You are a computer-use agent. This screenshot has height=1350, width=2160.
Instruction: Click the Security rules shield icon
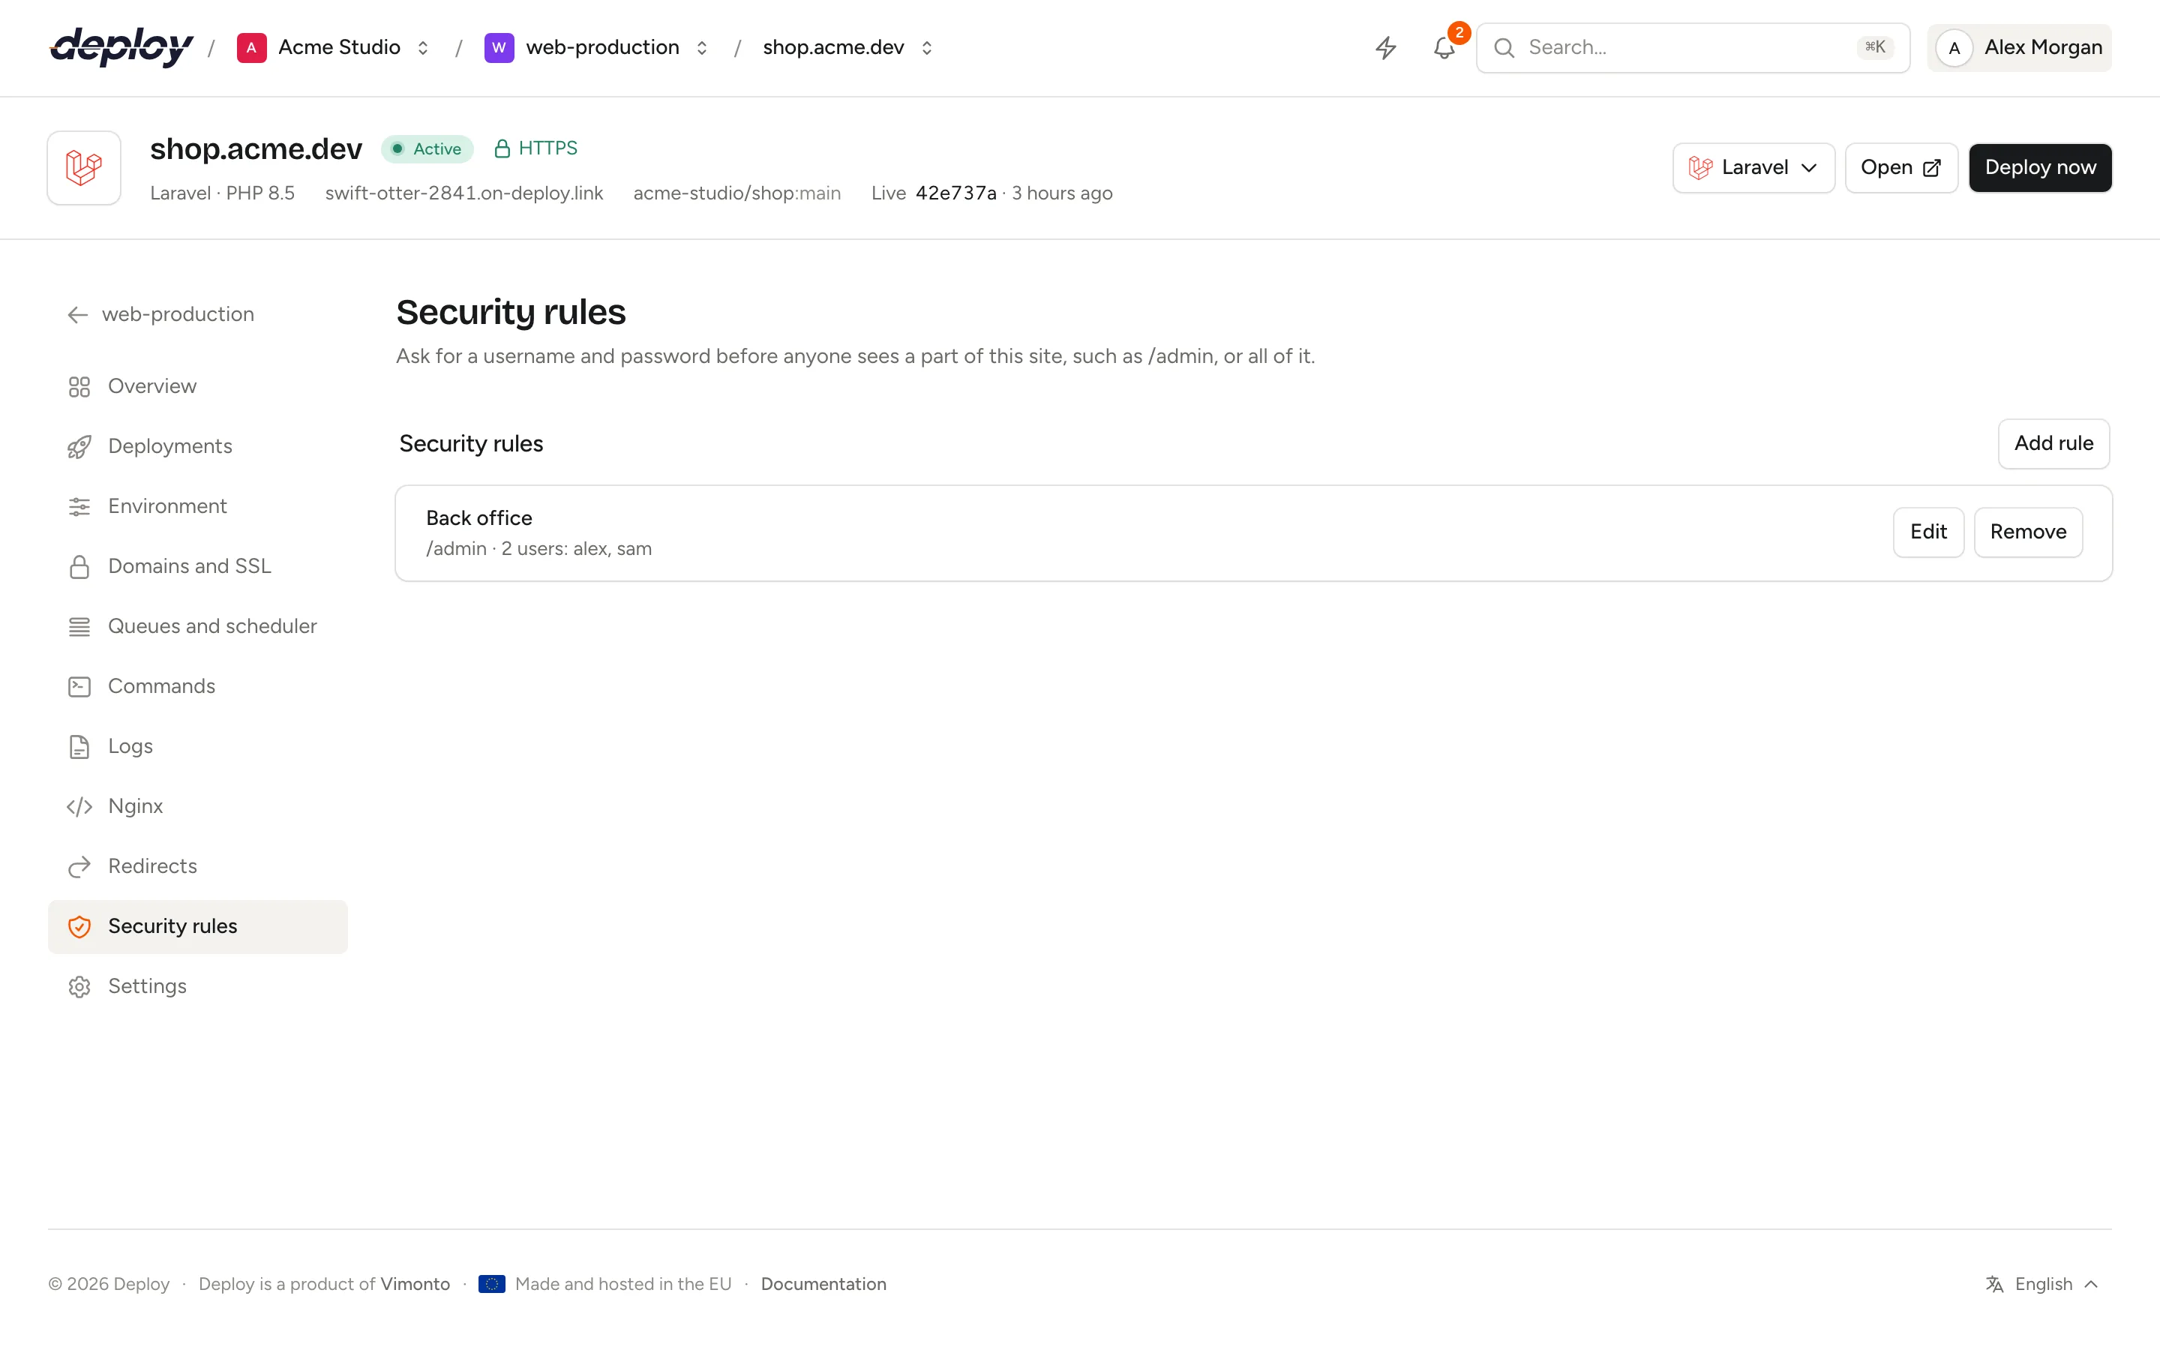[x=79, y=927]
